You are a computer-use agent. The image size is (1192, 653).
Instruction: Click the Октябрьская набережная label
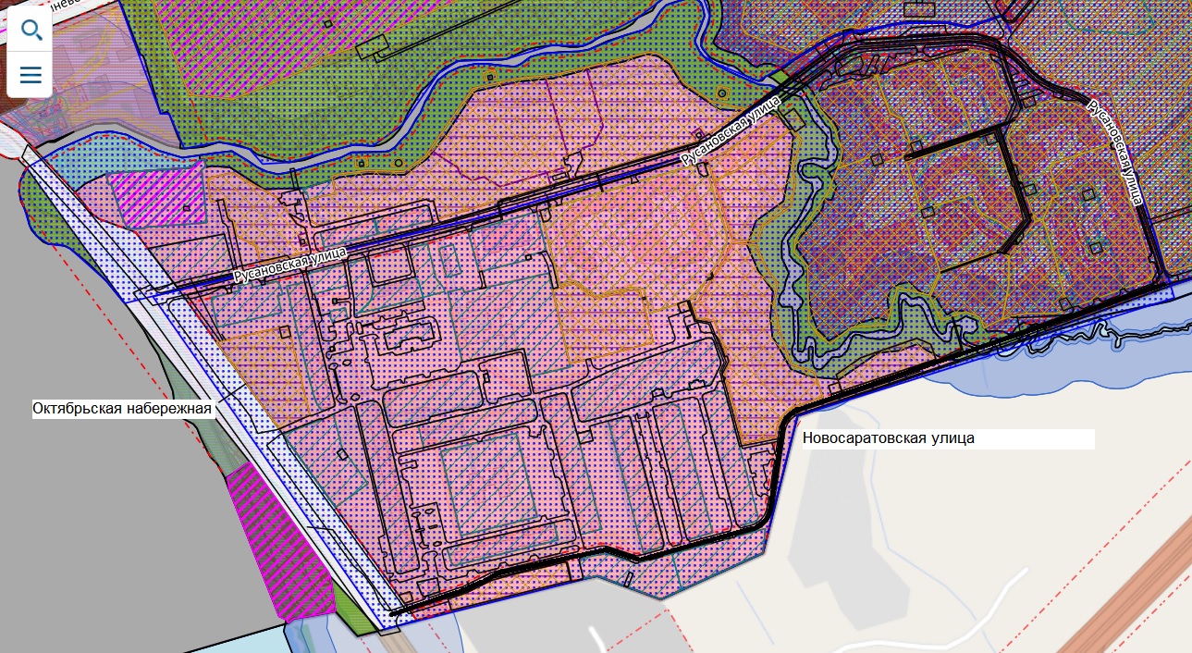(x=123, y=409)
